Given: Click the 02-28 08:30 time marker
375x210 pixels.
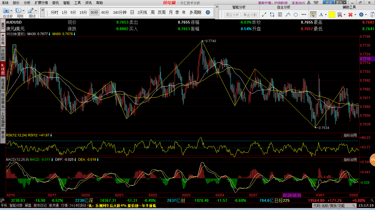Looking at the screenshot, I should point(292,195).
